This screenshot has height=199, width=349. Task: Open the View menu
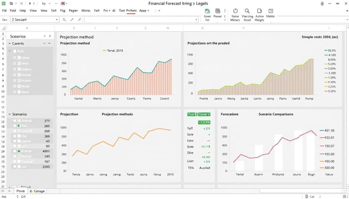(x=33, y=11)
